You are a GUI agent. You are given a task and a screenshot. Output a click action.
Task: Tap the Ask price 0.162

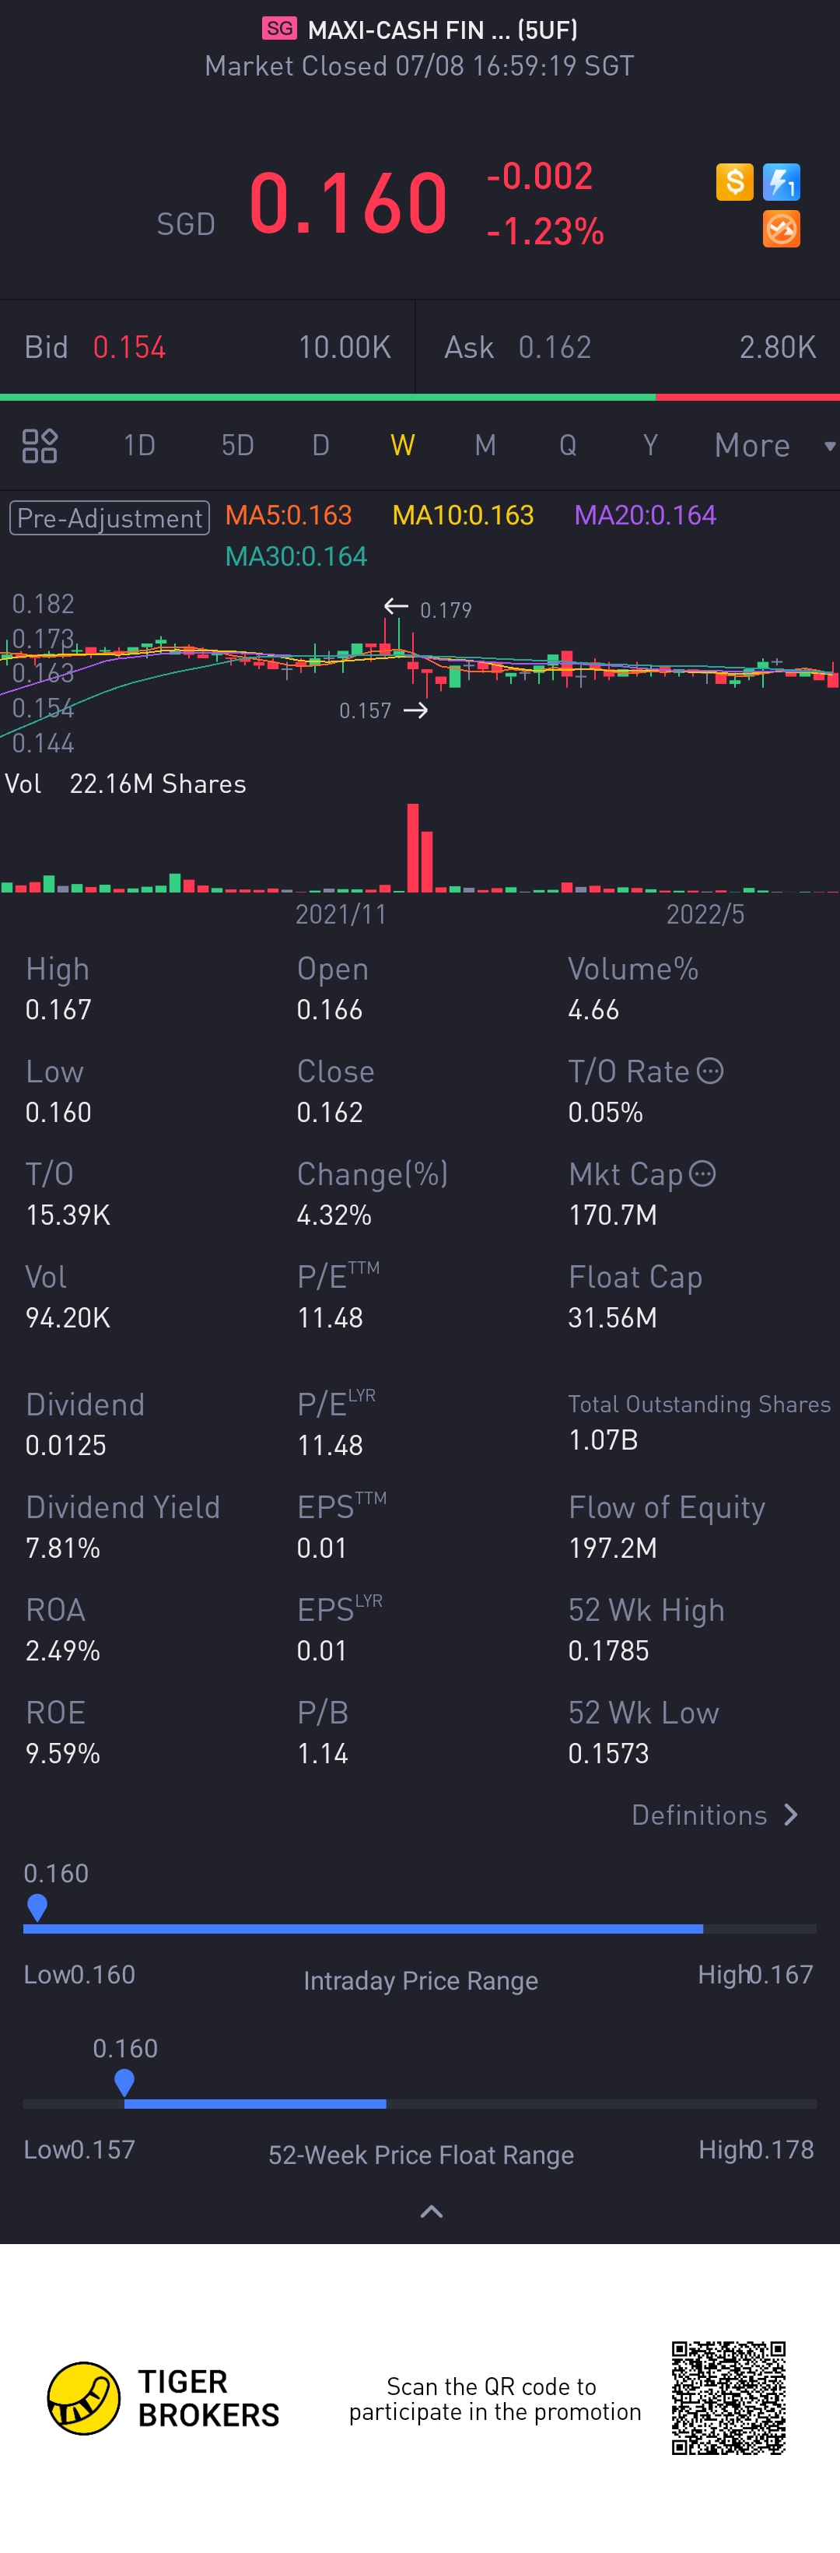click(x=555, y=348)
